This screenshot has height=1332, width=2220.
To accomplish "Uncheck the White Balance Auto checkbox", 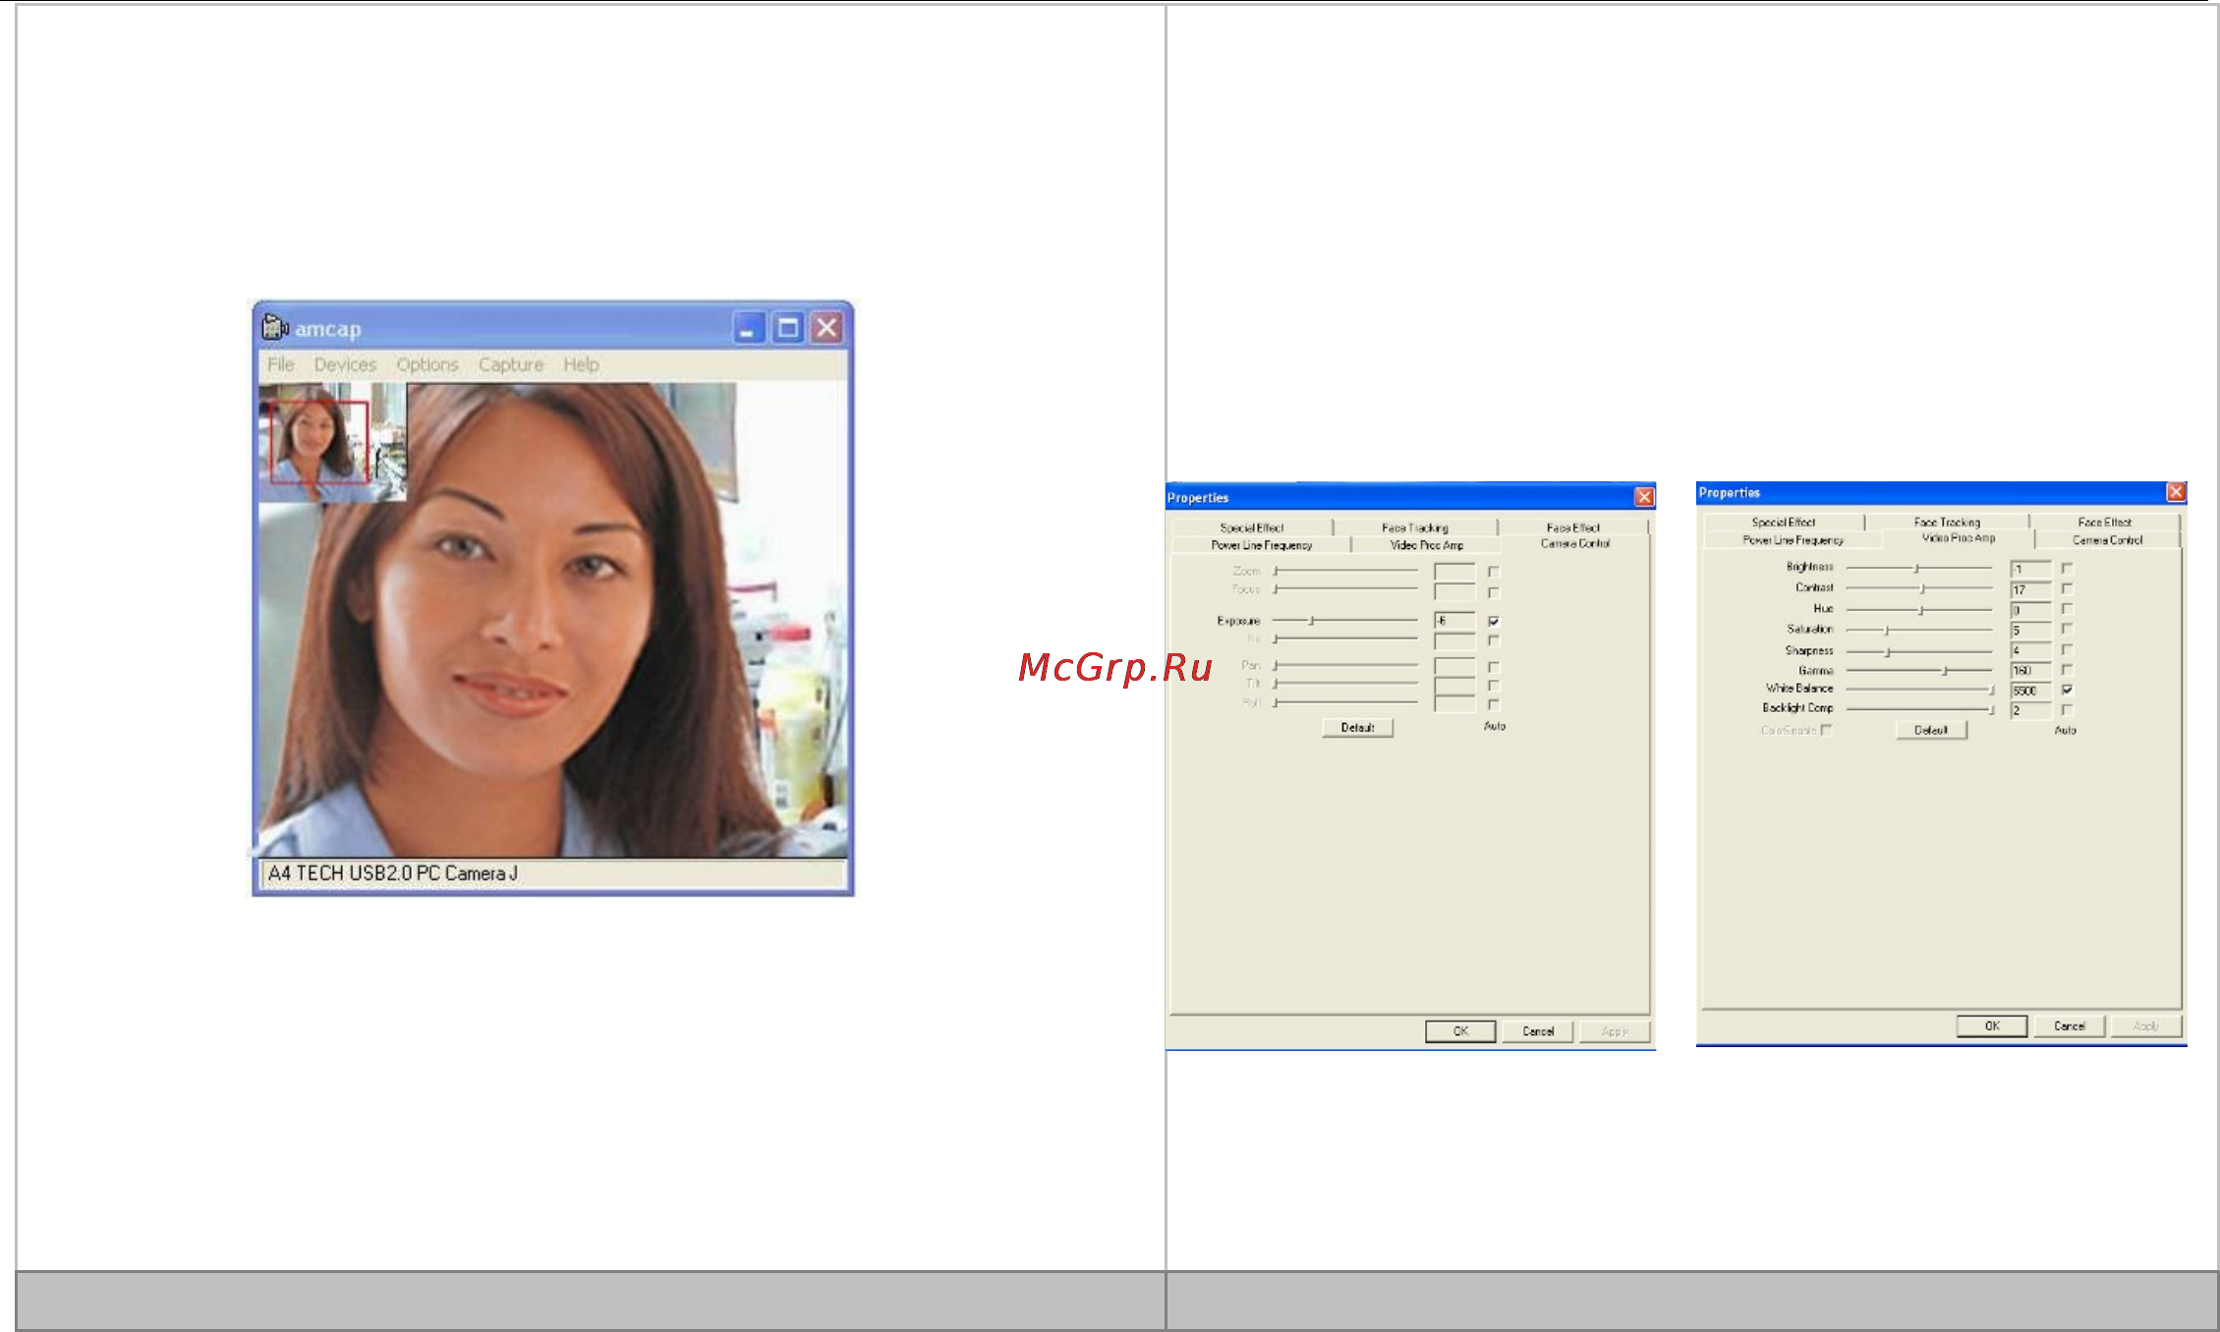I will coord(2067,690).
